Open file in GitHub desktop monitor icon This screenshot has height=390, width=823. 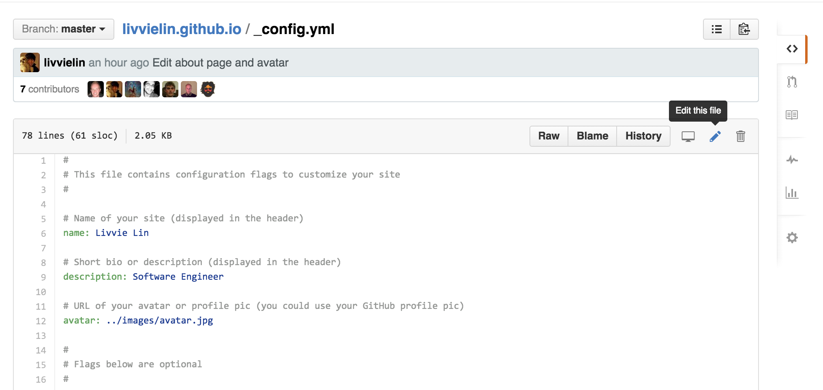688,136
